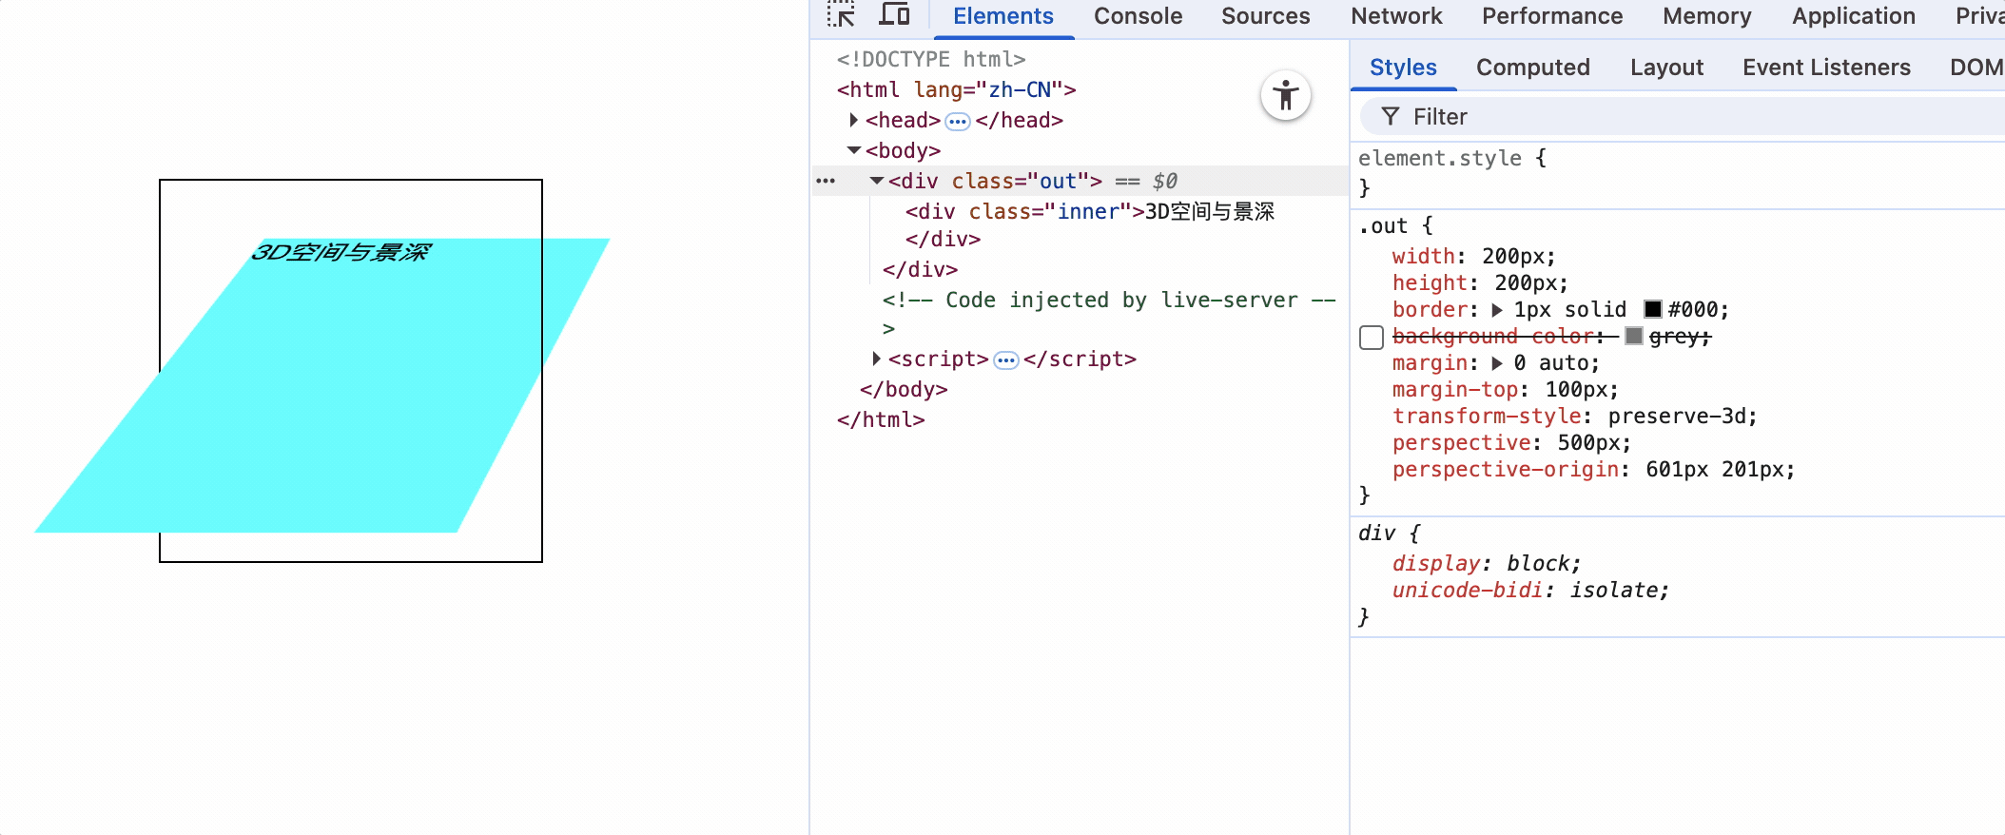
Task: Select the Layout sidebar tab
Action: (x=1666, y=68)
